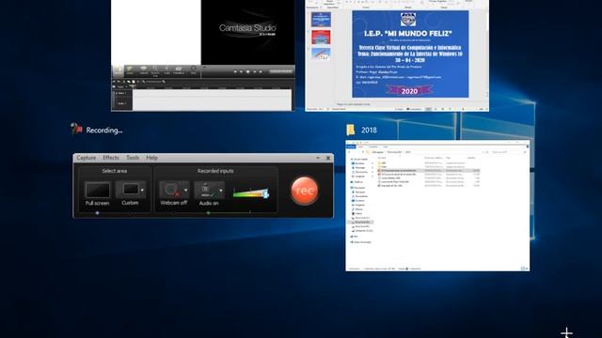Expand the audio options dropdown arrow
This screenshot has height=338, width=602.
pyautogui.click(x=221, y=190)
